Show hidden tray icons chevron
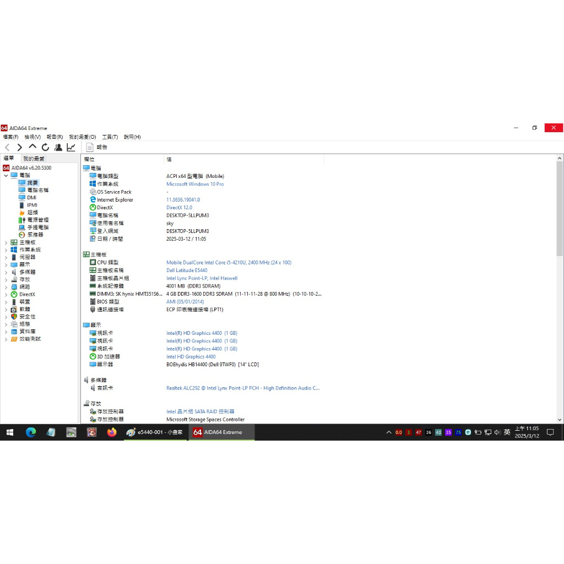This screenshot has height=564, width=564. [389, 433]
